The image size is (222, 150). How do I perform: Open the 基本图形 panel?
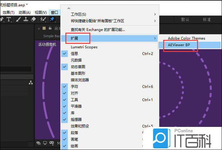click(x=110, y=73)
